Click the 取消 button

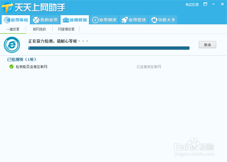[x=208, y=45]
